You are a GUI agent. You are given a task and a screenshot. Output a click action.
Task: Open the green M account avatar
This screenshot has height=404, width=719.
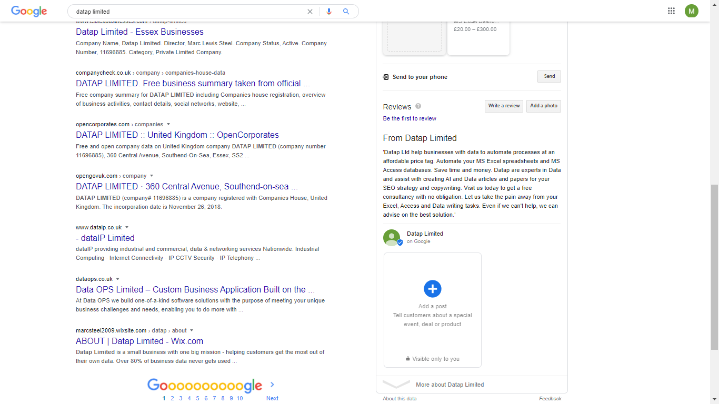click(x=692, y=11)
